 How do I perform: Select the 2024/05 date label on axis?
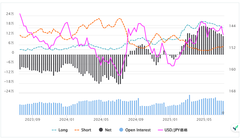click(102, 119)
